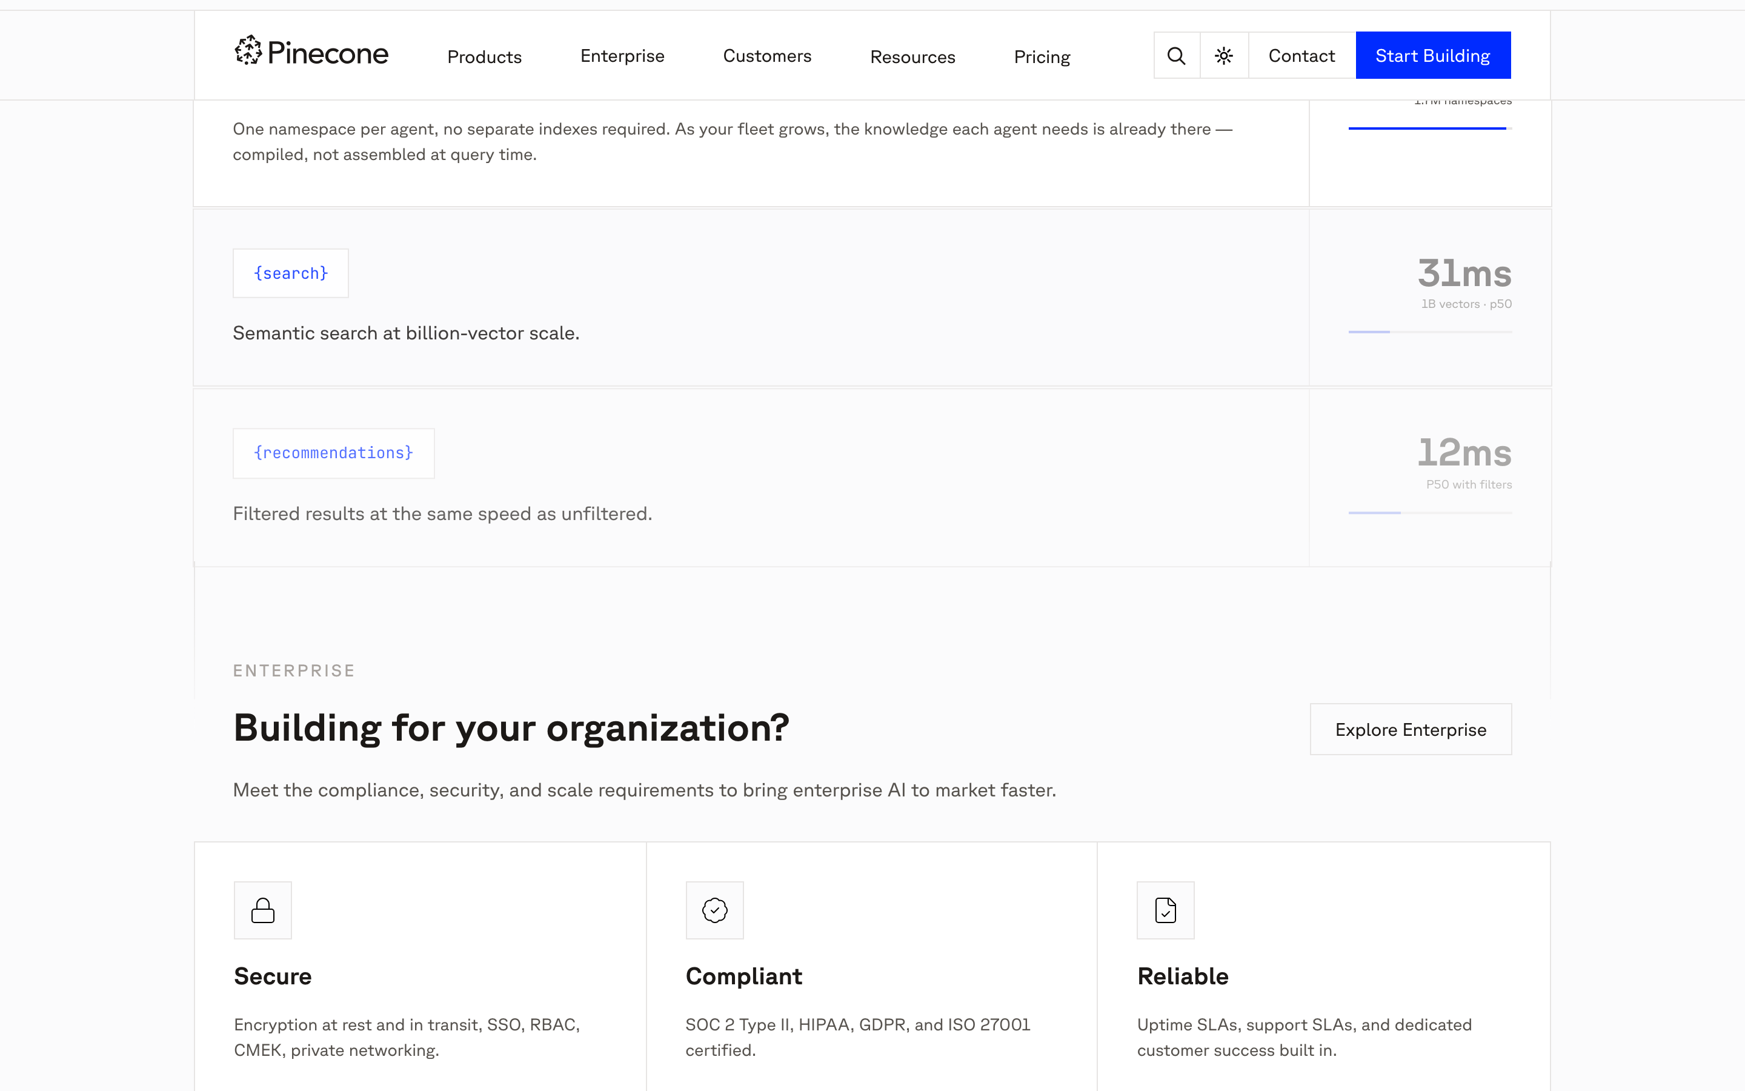Toggle the light/dark theme sun icon

(x=1224, y=56)
